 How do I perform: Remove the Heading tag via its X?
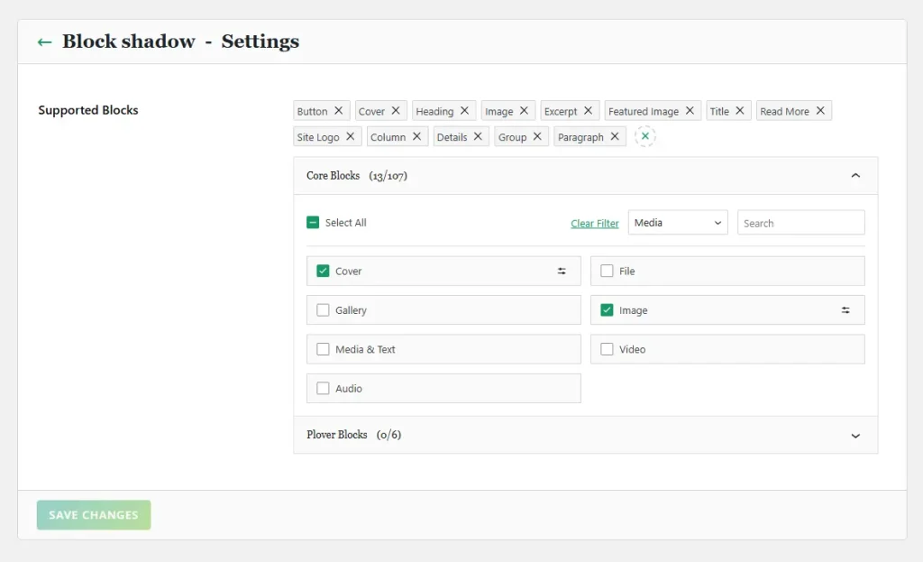pos(465,111)
